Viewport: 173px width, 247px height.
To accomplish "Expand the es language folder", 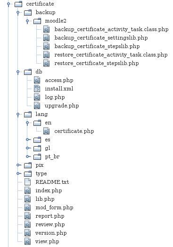I will point(28,140).
